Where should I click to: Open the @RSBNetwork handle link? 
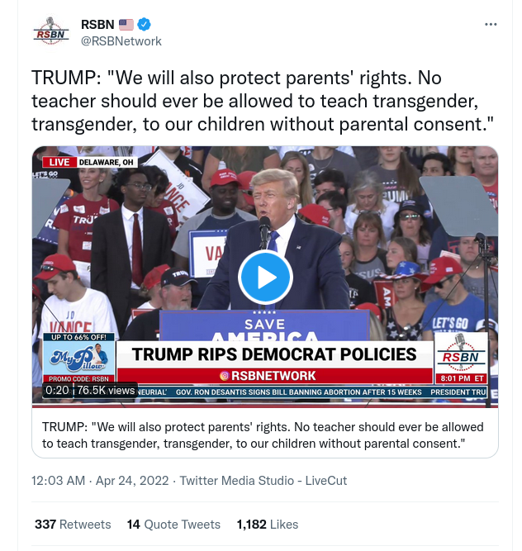[121, 41]
